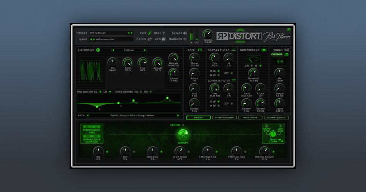366x192 pixels.
Task: Select Post-Distort EQ view LED
Action: pos(141,92)
